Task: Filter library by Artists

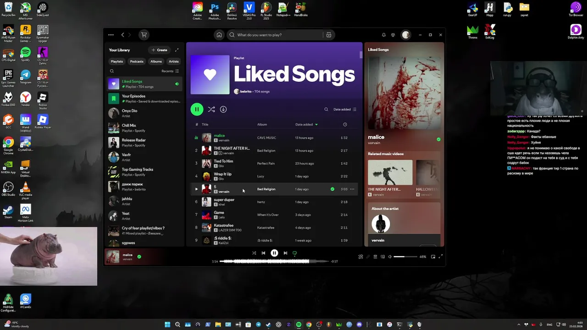Action: pyautogui.click(x=174, y=61)
